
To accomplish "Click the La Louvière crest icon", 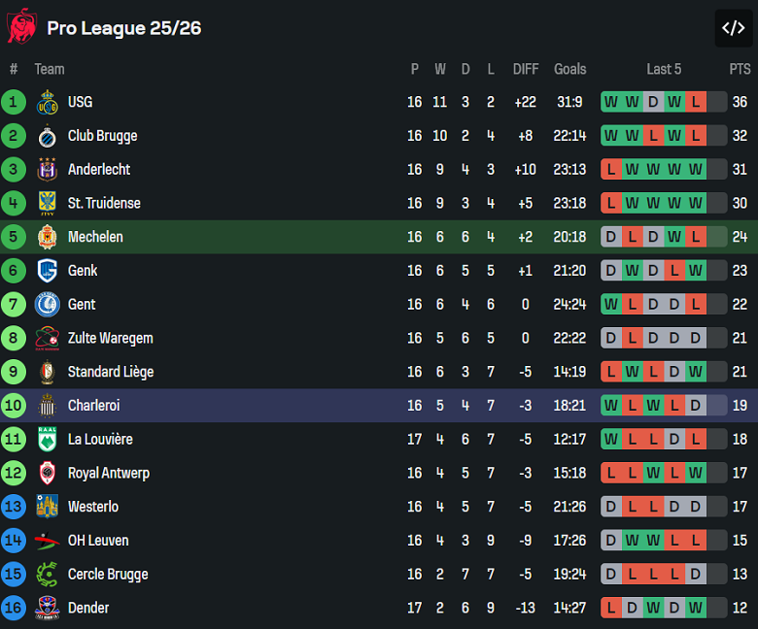I will (x=47, y=440).
